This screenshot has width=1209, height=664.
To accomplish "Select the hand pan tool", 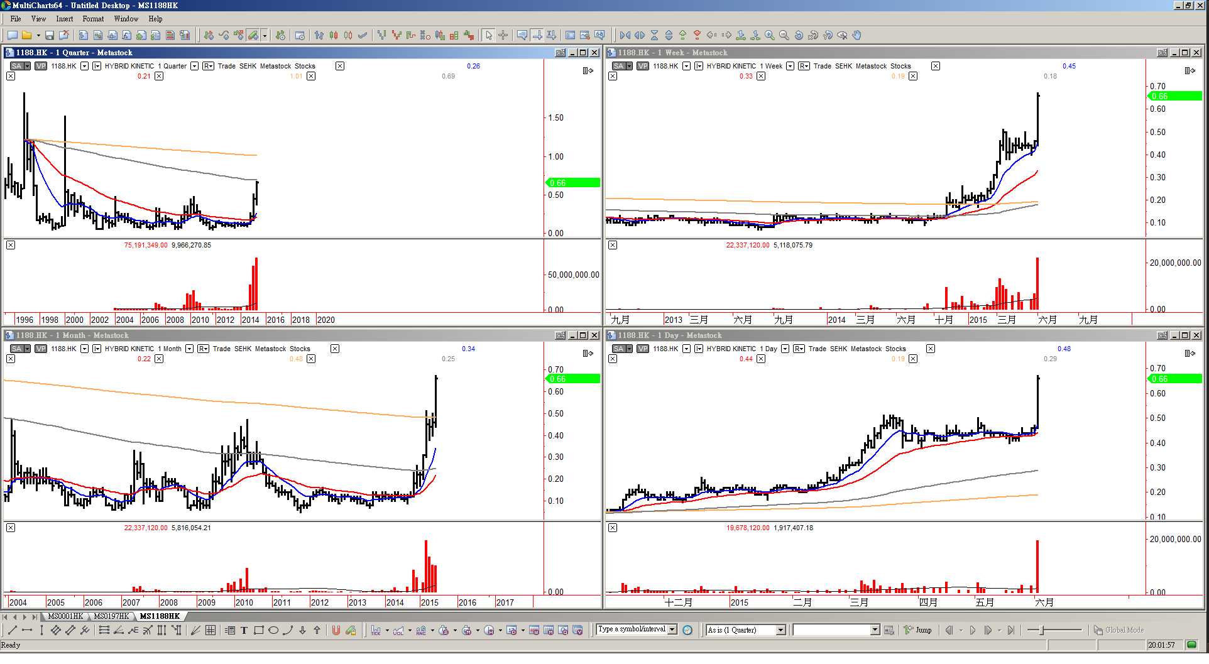I will coord(856,35).
